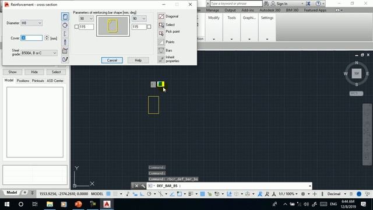
Task: Switch to ASD Center tab
Action: click(55, 81)
